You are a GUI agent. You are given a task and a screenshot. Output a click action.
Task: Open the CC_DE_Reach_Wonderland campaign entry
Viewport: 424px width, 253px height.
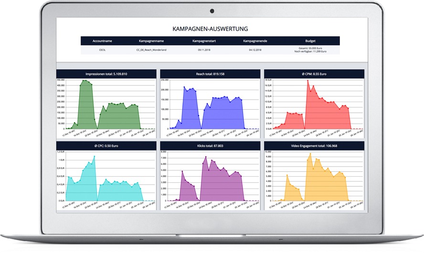coord(152,49)
